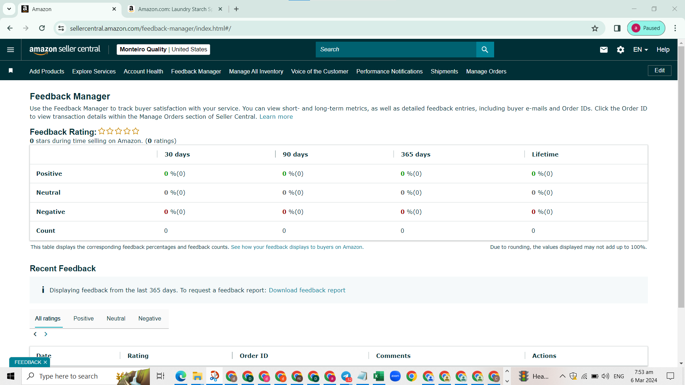Open Performance Notifications
Viewport: 685px width, 385px height.
(x=390, y=71)
